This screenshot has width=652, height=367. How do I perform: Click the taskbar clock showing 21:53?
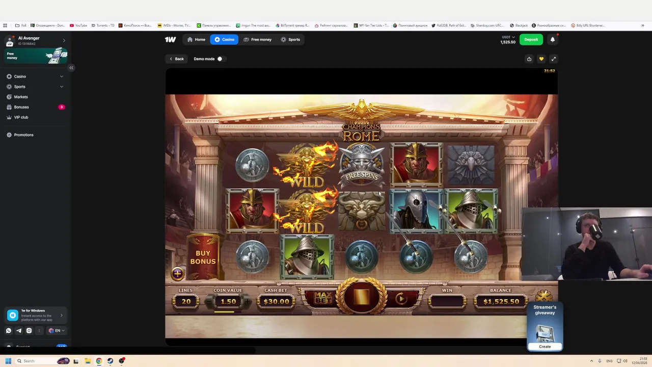pos(640,361)
